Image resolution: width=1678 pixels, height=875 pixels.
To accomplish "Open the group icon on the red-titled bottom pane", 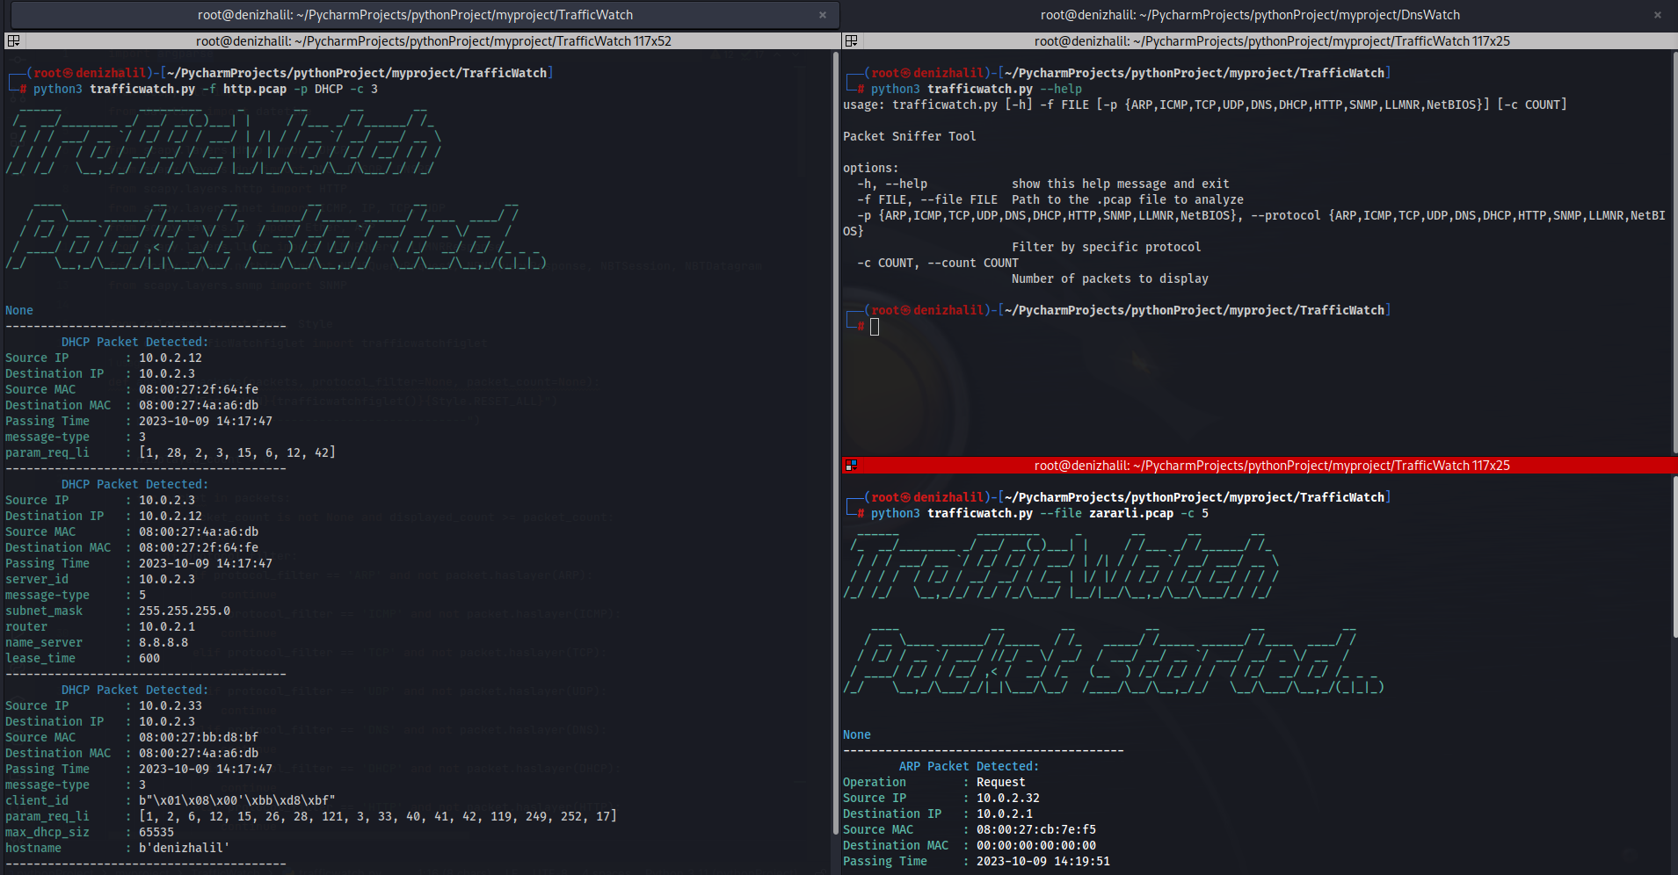I will [x=850, y=466].
